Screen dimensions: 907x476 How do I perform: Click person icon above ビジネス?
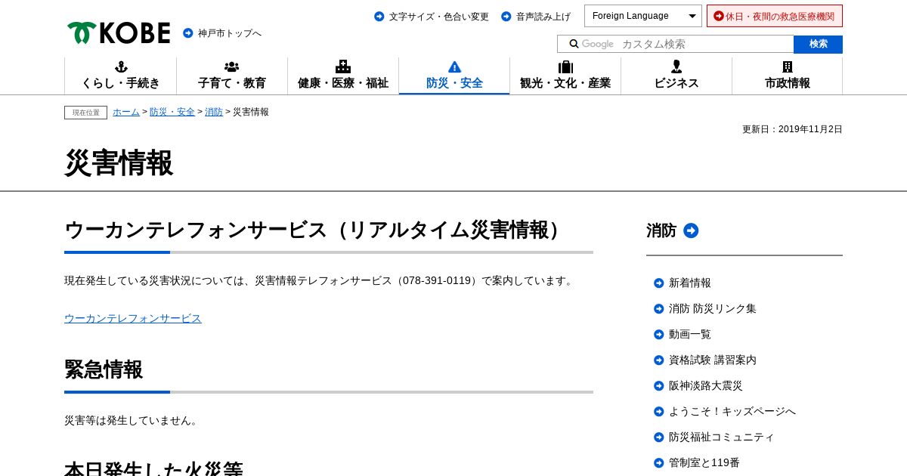pyautogui.click(x=676, y=66)
